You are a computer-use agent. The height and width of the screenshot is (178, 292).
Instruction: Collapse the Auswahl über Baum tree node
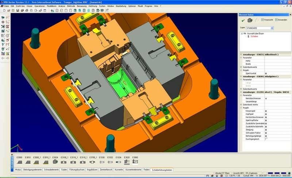(x=242, y=34)
